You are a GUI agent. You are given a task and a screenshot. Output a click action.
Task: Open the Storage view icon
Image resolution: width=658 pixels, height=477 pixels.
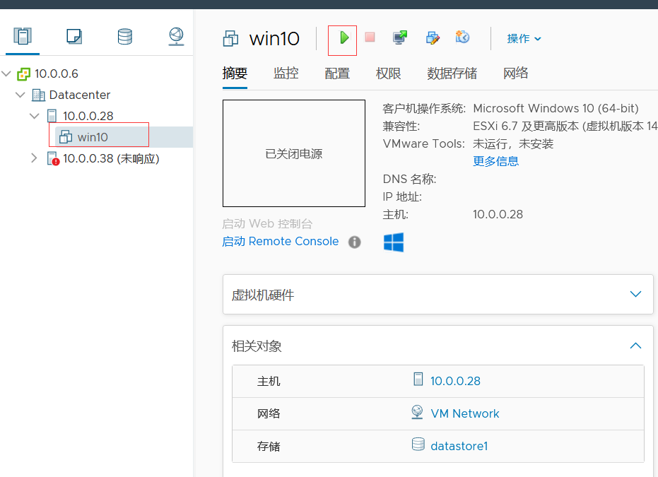click(125, 37)
